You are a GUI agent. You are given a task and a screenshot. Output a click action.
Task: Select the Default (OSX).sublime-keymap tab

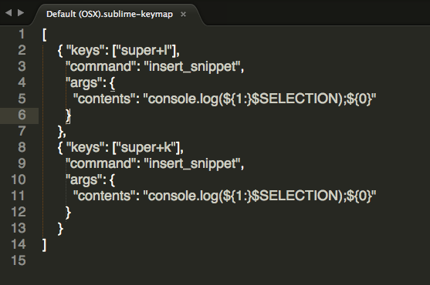110,14
